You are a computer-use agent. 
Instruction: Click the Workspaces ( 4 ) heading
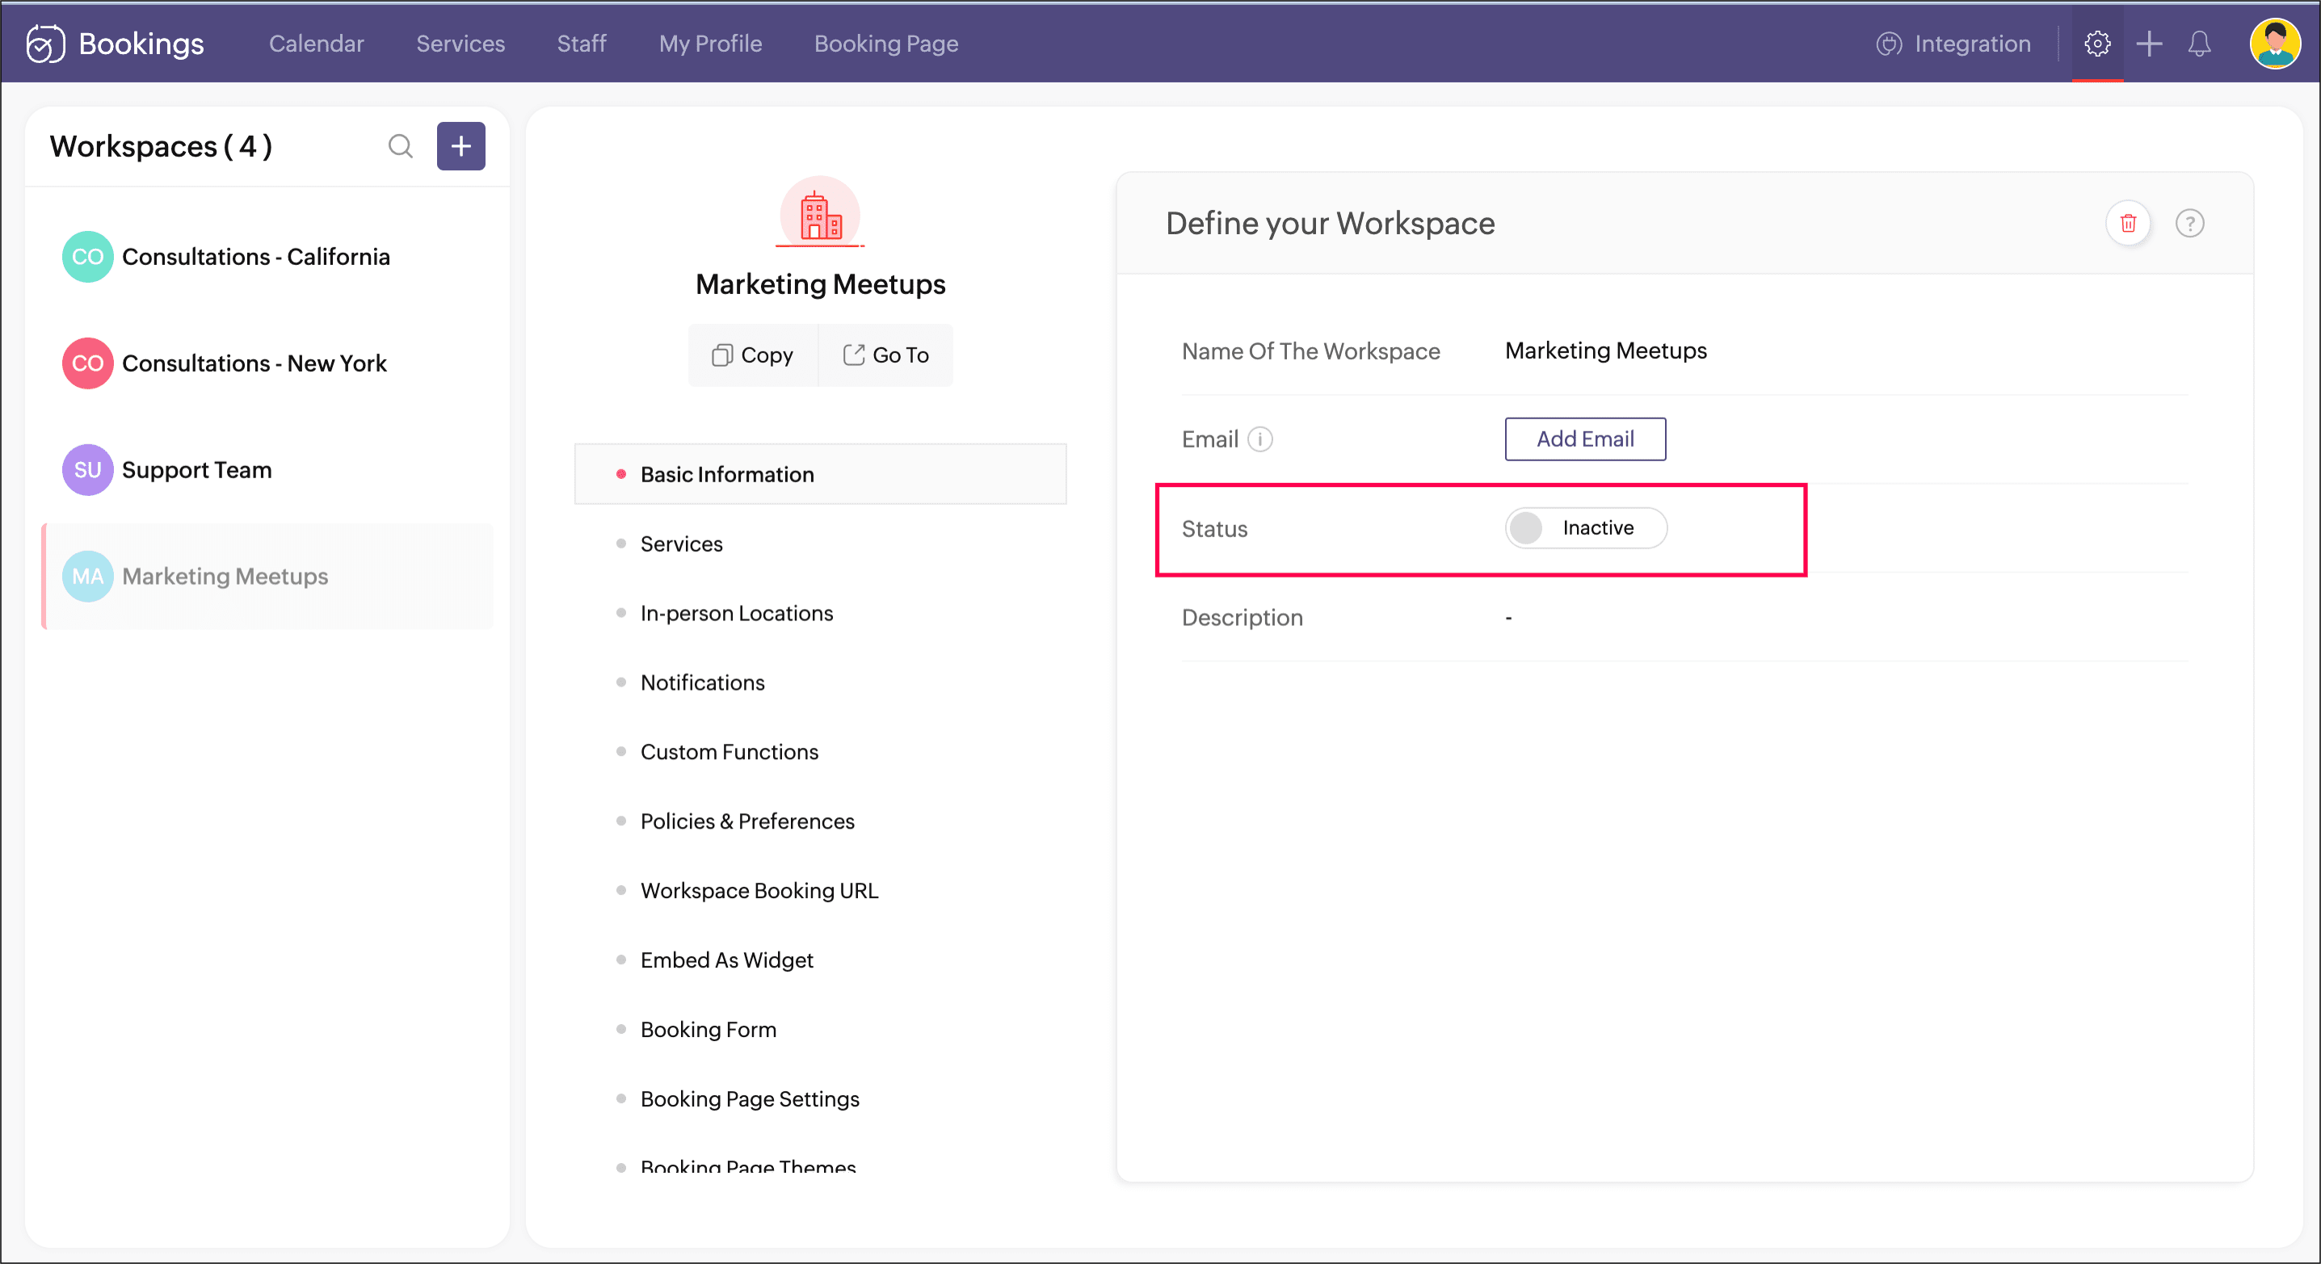click(161, 146)
